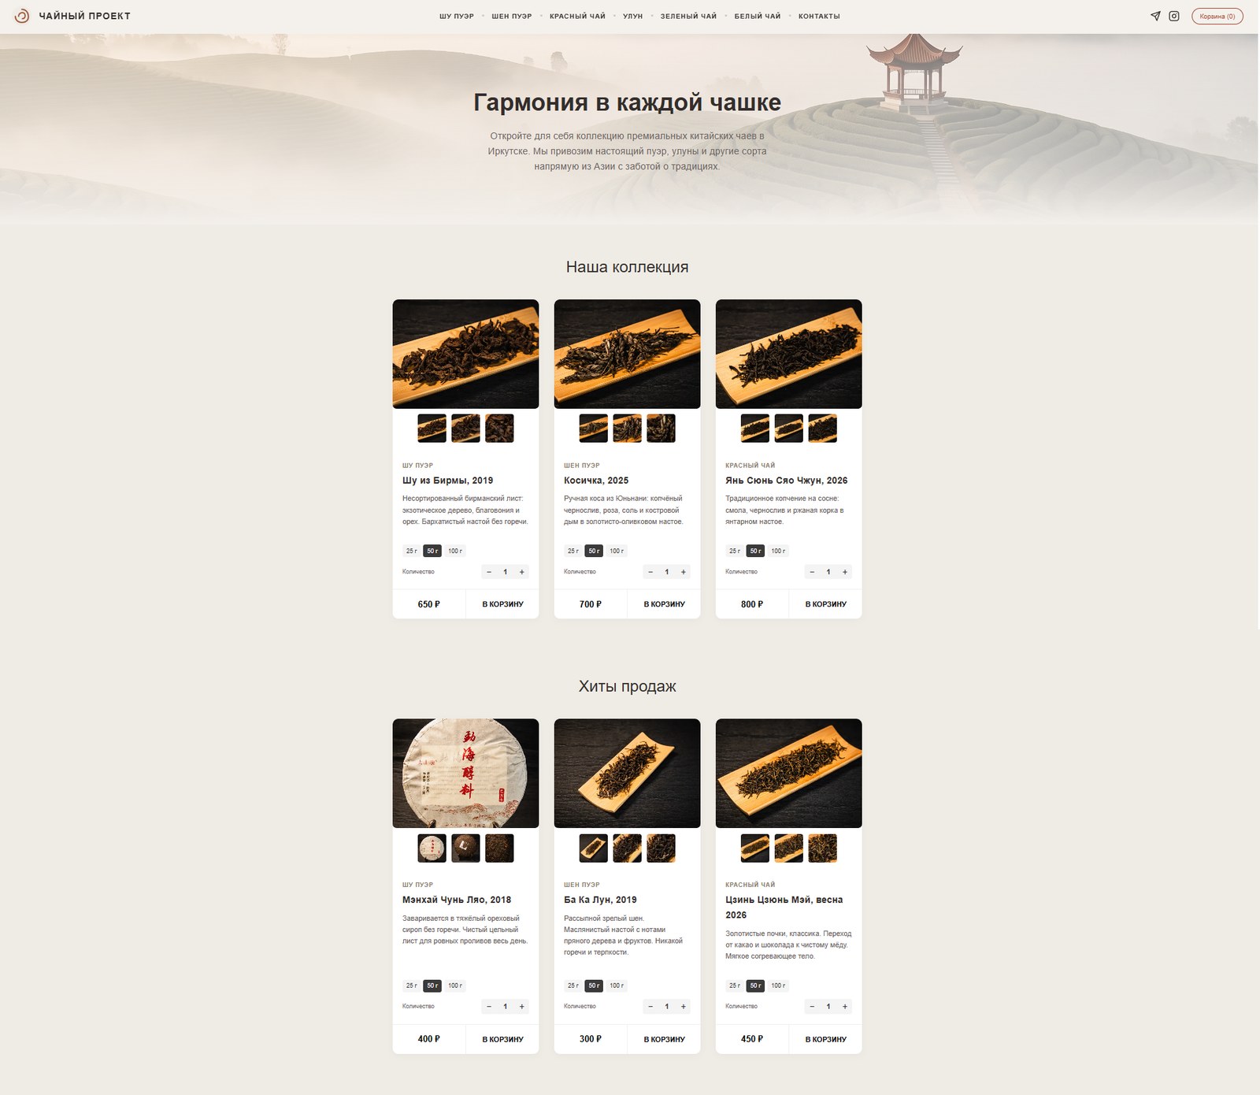
Task: Click the spiral logo of Чайный Проект
Action: coord(22,16)
